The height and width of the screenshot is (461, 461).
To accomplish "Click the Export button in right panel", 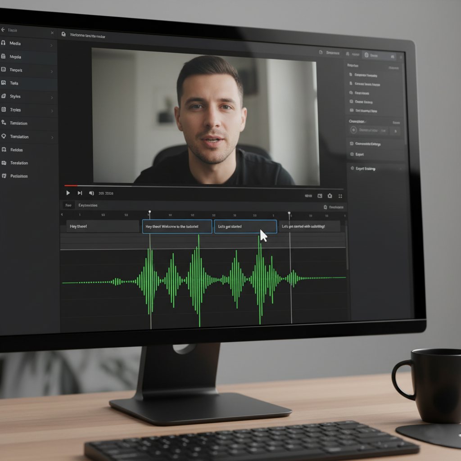I will click(359, 154).
